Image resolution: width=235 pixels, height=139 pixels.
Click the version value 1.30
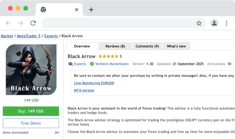click(150, 64)
